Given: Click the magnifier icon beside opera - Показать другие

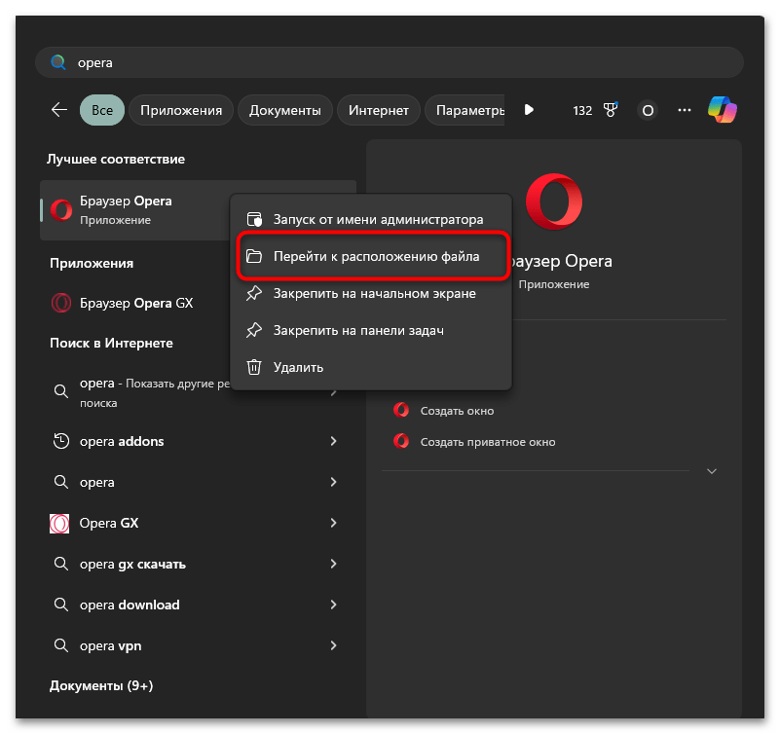Looking at the screenshot, I should pyautogui.click(x=61, y=391).
